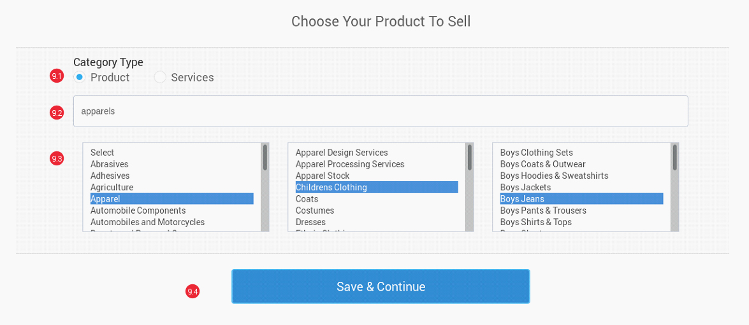
Task: Select the Services radio button
Action: coord(160,77)
